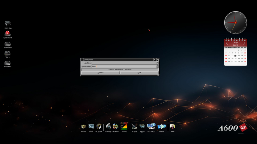Open Eagle player icon
This screenshot has height=144, width=257.
(135, 127)
